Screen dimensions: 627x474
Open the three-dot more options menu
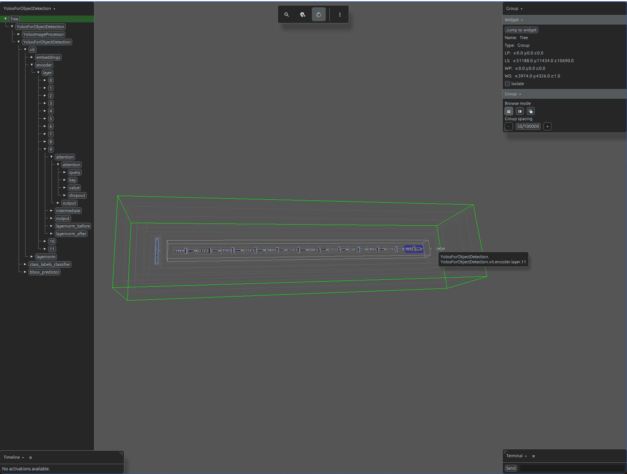340,15
